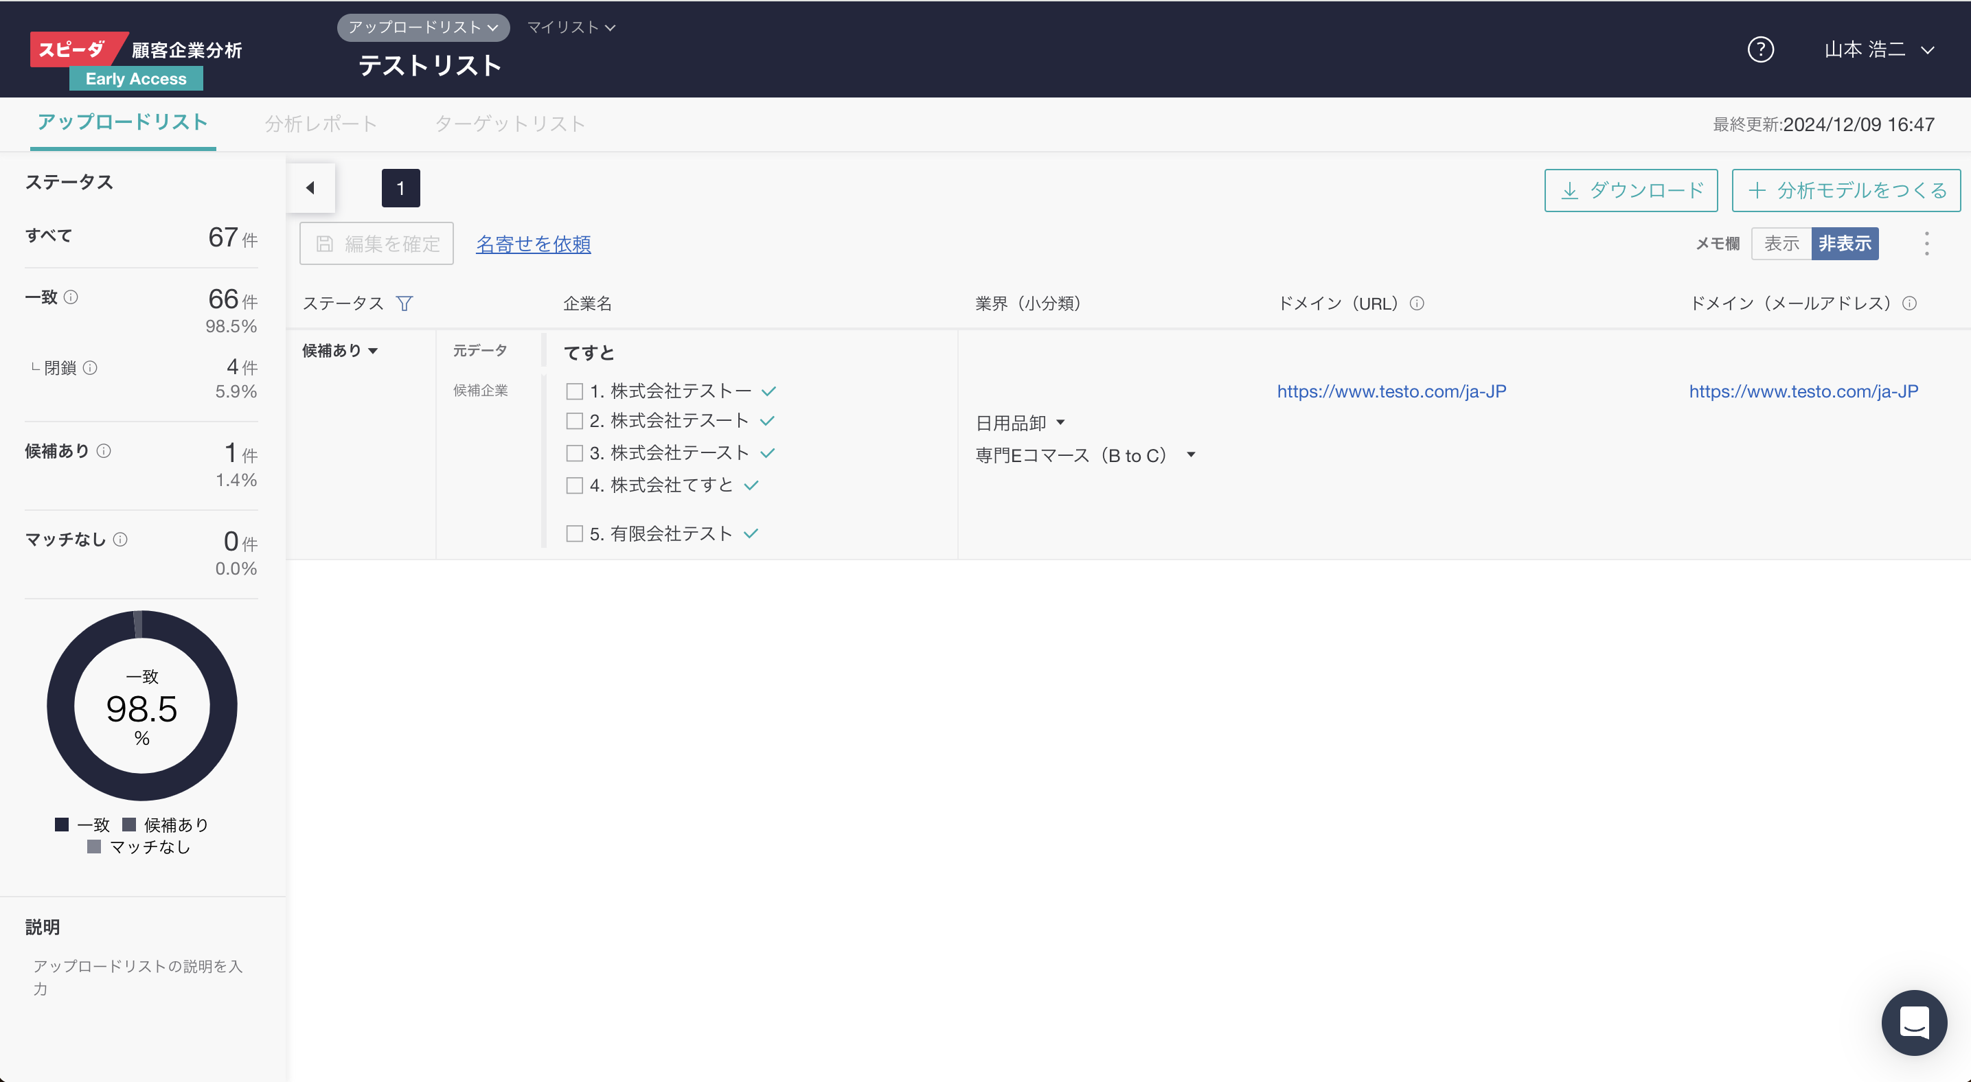Click the status column filter icon
The height and width of the screenshot is (1082, 1971).
(405, 303)
